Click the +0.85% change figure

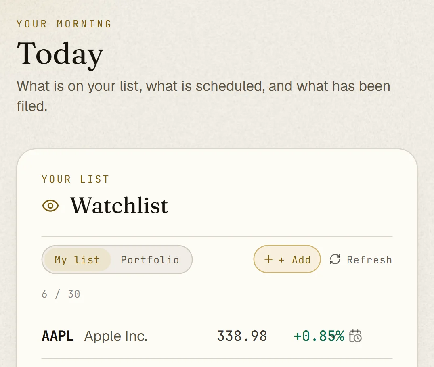319,336
